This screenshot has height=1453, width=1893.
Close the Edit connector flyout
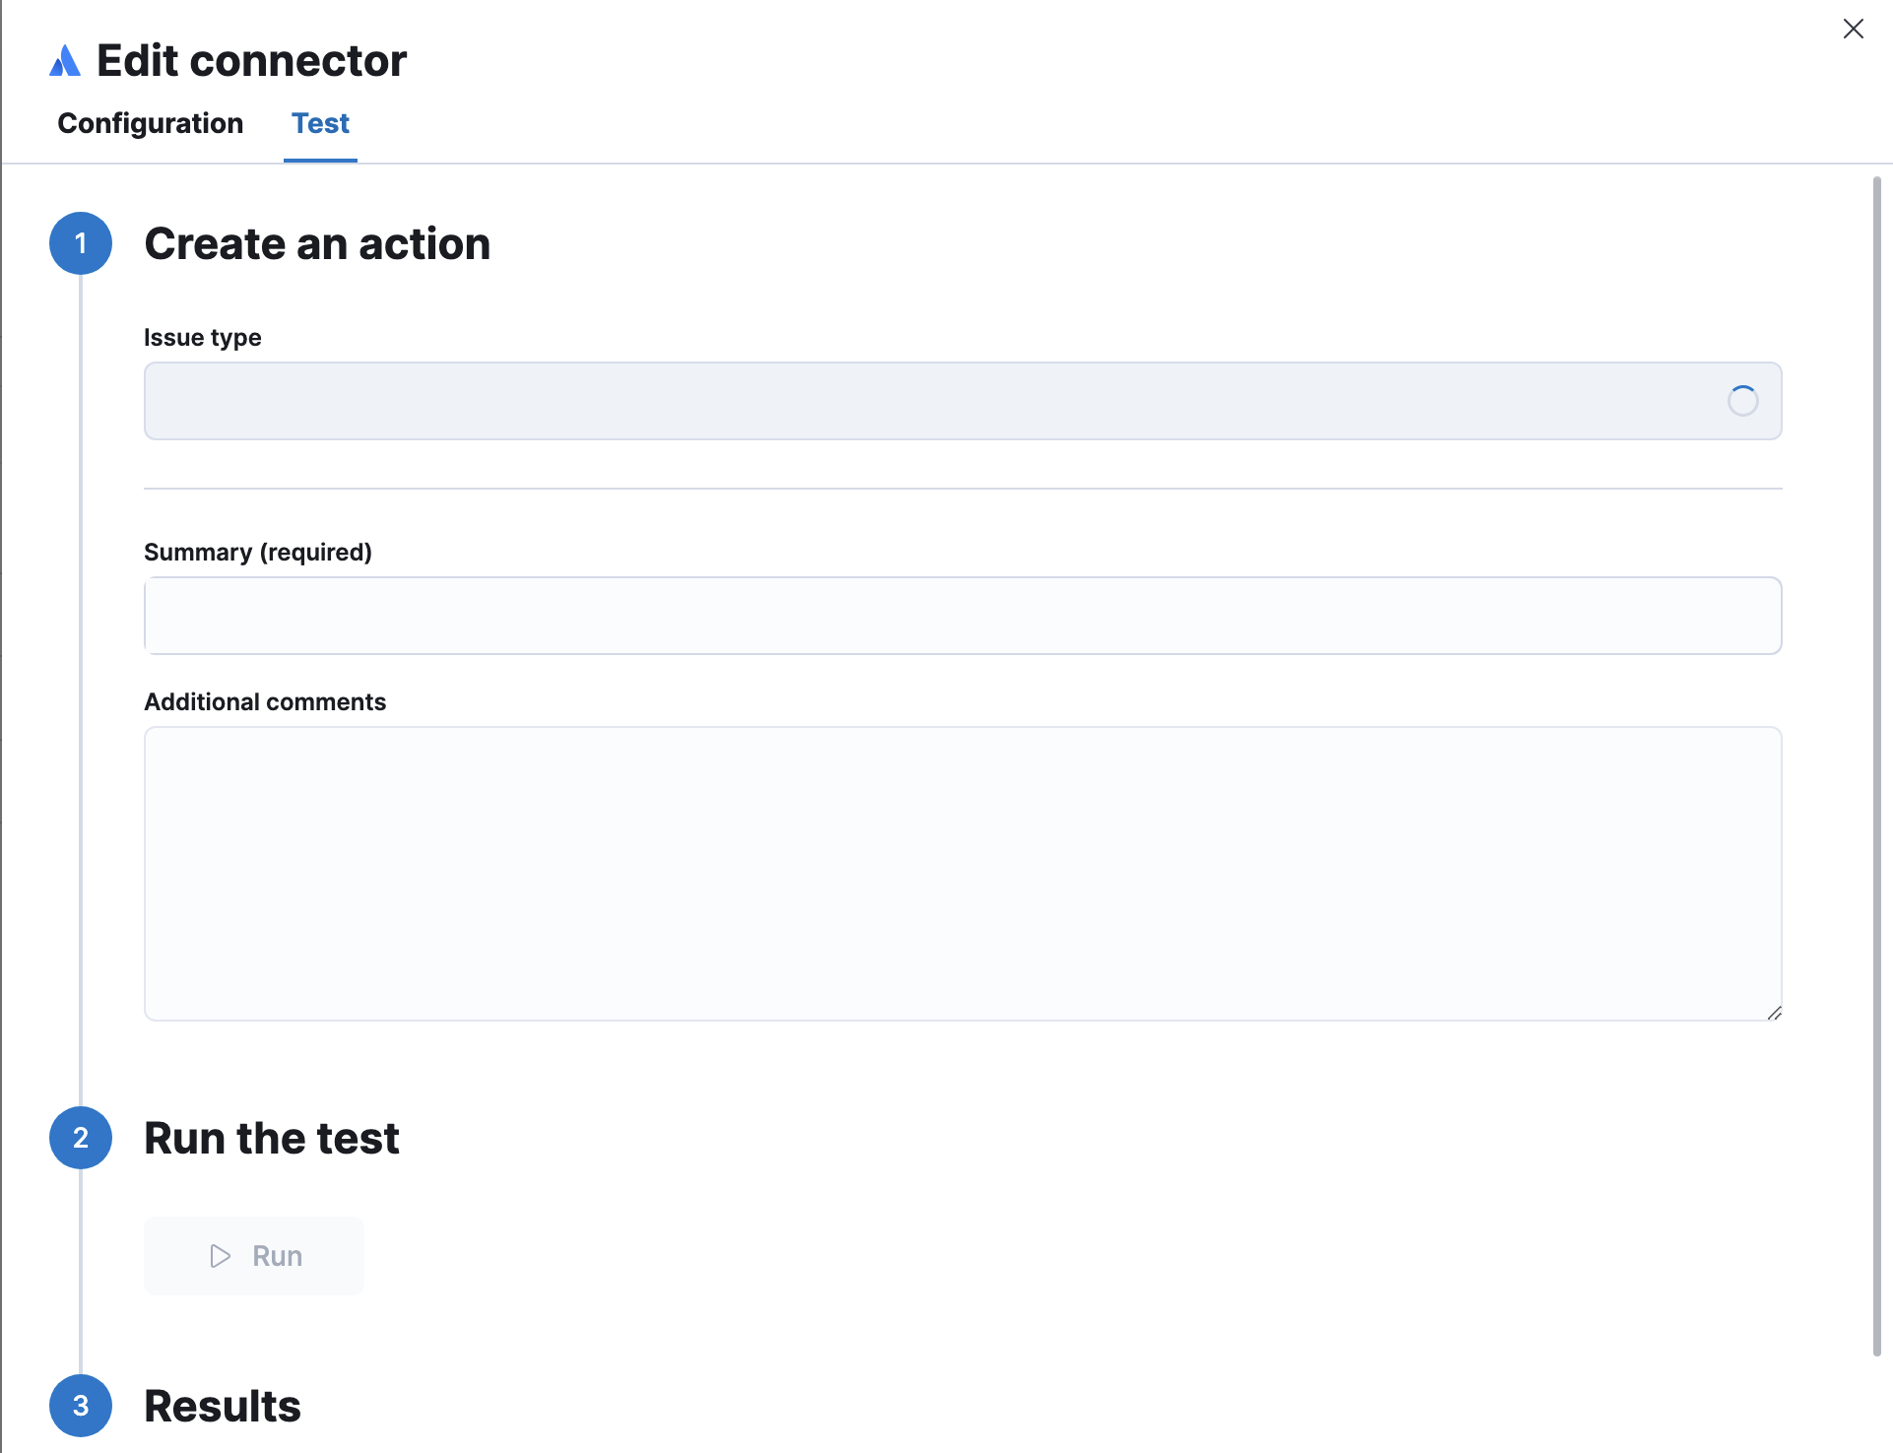[1855, 29]
